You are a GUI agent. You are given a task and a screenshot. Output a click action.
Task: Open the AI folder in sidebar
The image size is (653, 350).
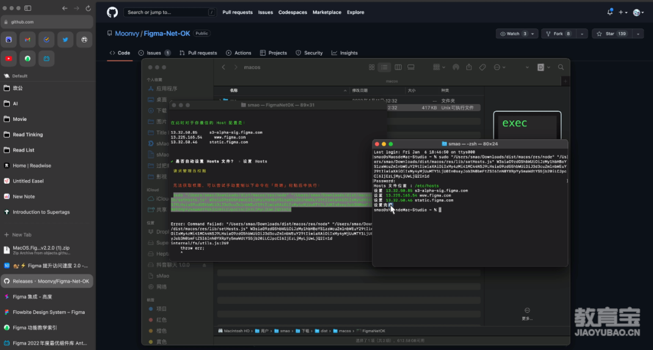click(x=47, y=103)
